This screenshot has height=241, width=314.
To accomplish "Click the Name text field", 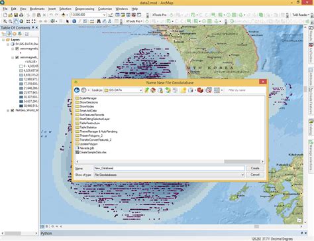I will [169, 168].
